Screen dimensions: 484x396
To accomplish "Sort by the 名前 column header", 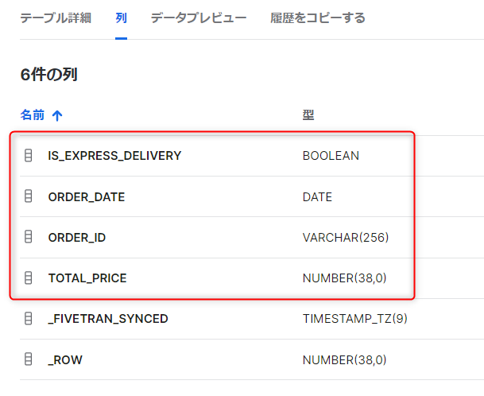I will pyautogui.click(x=33, y=115).
